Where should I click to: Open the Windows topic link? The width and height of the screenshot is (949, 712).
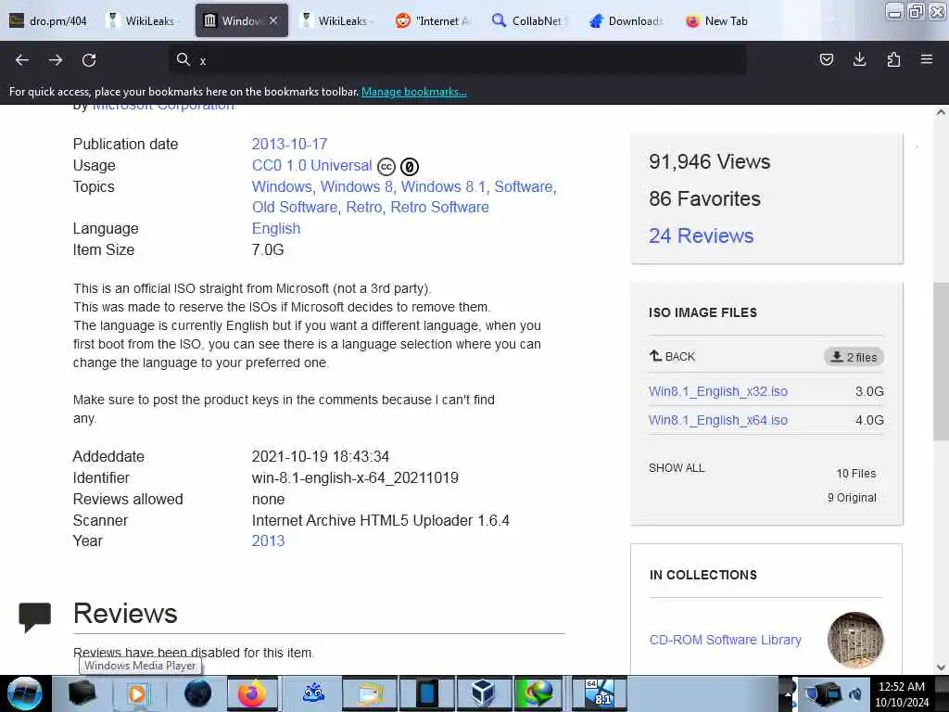[282, 186]
